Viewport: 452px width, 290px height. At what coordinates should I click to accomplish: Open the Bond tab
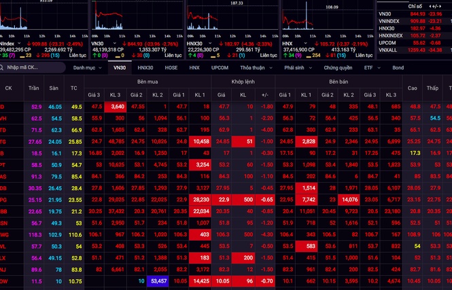click(x=398, y=68)
